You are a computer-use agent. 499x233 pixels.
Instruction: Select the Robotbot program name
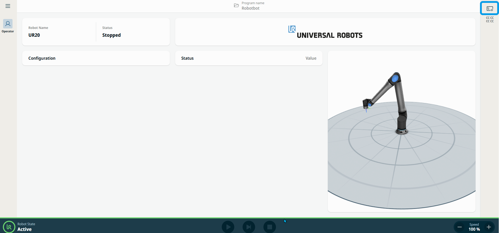pos(250,8)
